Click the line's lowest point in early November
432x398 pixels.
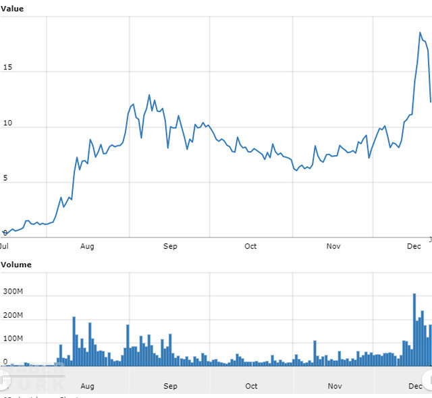(296, 171)
